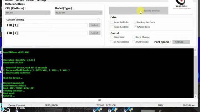Click the 'BootMode : FLASH' log line
This screenshot has width=200, height=112.
13,63
